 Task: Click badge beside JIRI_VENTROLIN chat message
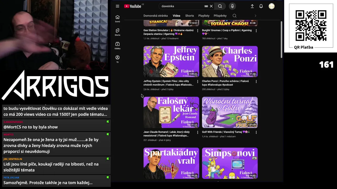[108, 159]
